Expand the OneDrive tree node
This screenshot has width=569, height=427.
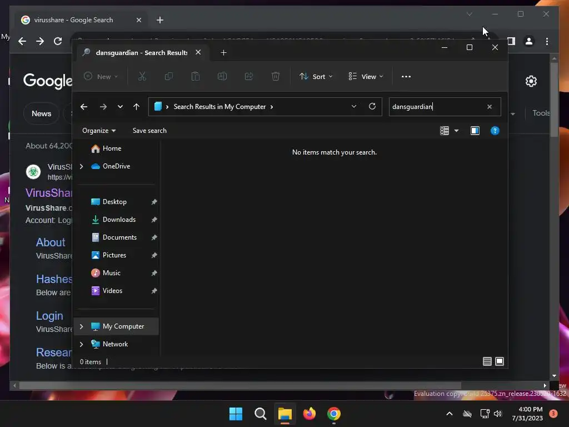[81, 166]
